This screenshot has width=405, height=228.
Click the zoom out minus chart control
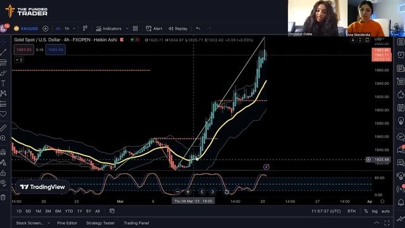point(177,192)
